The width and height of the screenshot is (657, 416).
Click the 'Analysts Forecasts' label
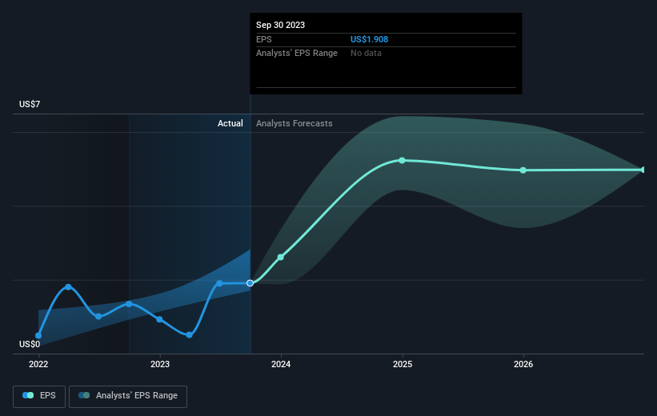[294, 123]
